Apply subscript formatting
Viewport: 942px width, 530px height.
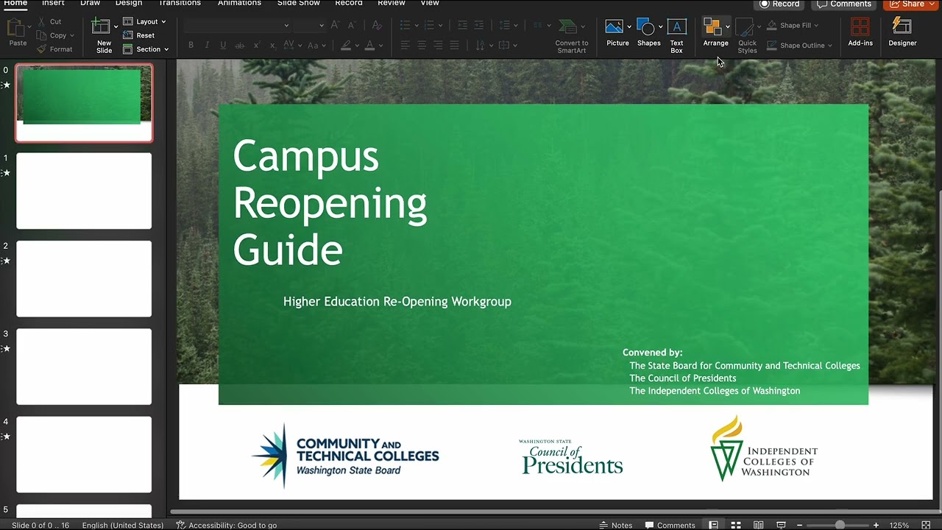click(x=272, y=46)
